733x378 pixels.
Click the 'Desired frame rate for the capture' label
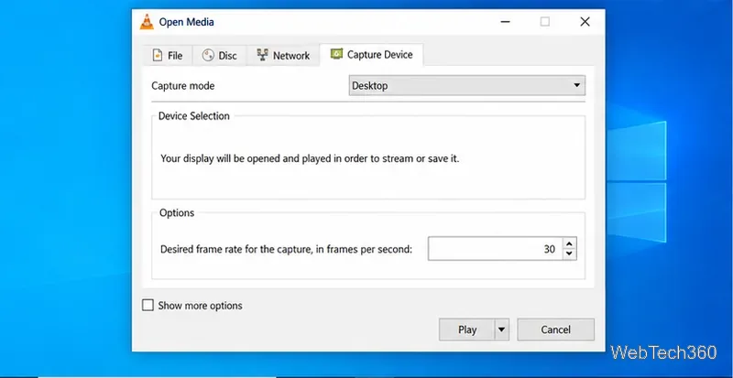286,249
